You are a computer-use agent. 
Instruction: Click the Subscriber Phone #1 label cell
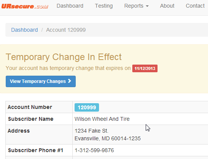pyautogui.click(x=39, y=150)
